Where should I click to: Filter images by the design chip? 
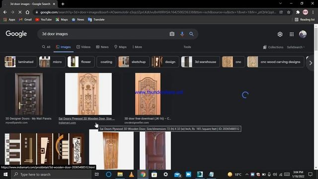point(165,62)
